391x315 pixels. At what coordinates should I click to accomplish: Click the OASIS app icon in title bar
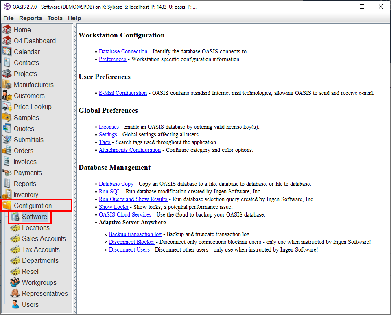pyautogui.click(x=7, y=7)
